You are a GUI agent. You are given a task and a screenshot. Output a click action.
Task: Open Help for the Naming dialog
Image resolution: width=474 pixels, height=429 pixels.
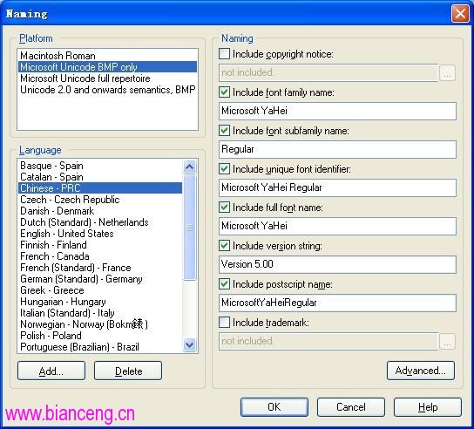[428, 407]
